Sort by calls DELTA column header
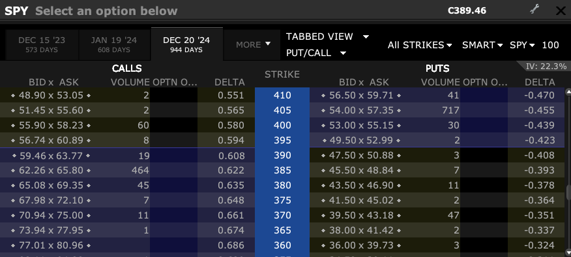Image resolution: width=571 pixels, height=257 pixels. click(229, 82)
